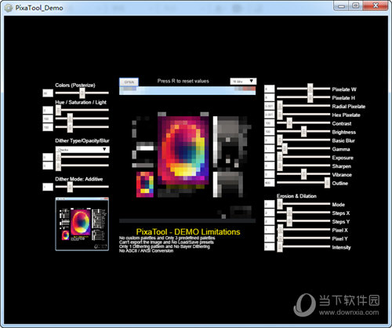Click the Saturation slider handle

(70, 118)
